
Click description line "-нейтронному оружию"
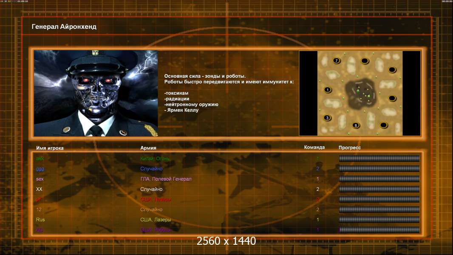coord(191,105)
